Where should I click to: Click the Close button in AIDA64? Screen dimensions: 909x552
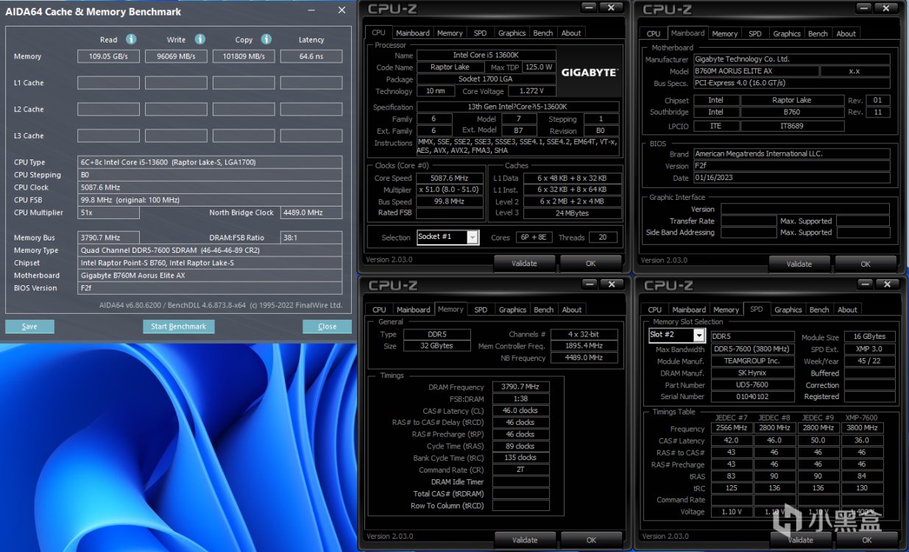point(327,326)
